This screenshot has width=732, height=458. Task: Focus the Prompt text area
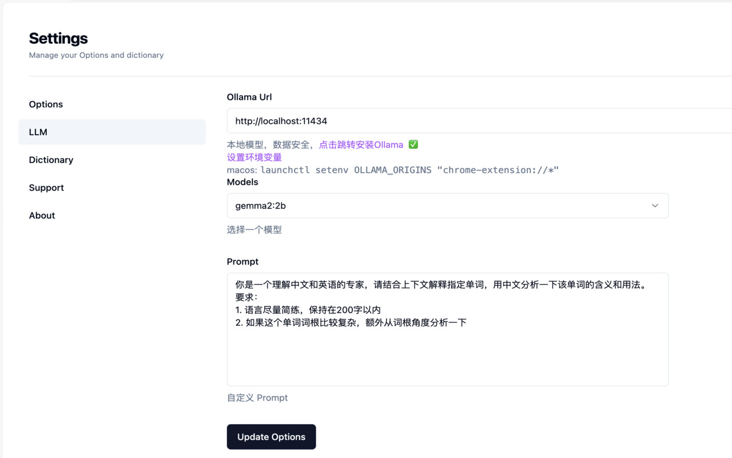(448, 329)
